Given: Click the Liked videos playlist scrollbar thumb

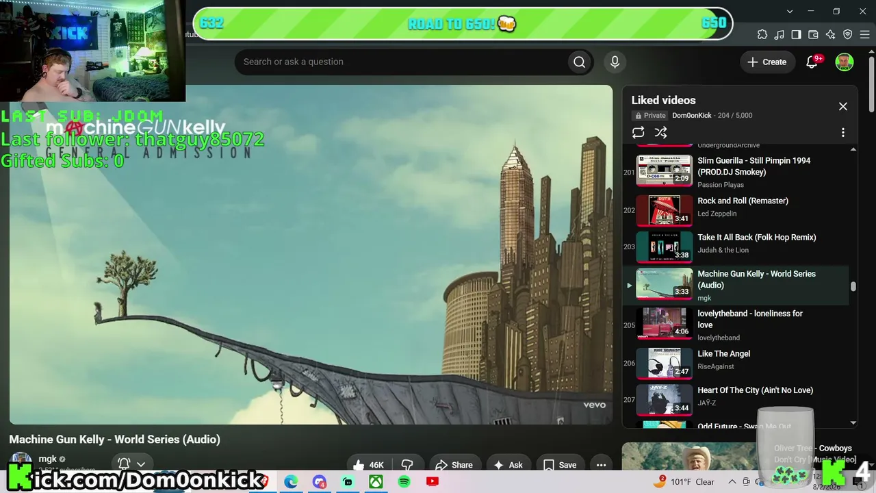Looking at the screenshot, I should (x=853, y=287).
